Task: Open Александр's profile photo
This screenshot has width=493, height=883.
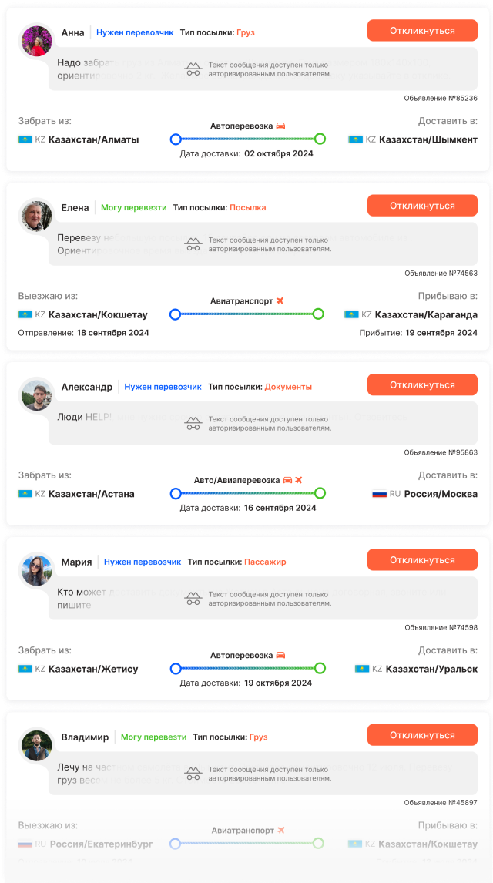Action: [36, 394]
